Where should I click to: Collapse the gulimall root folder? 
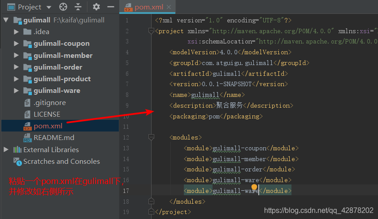pyautogui.click(x=6, y=20)
